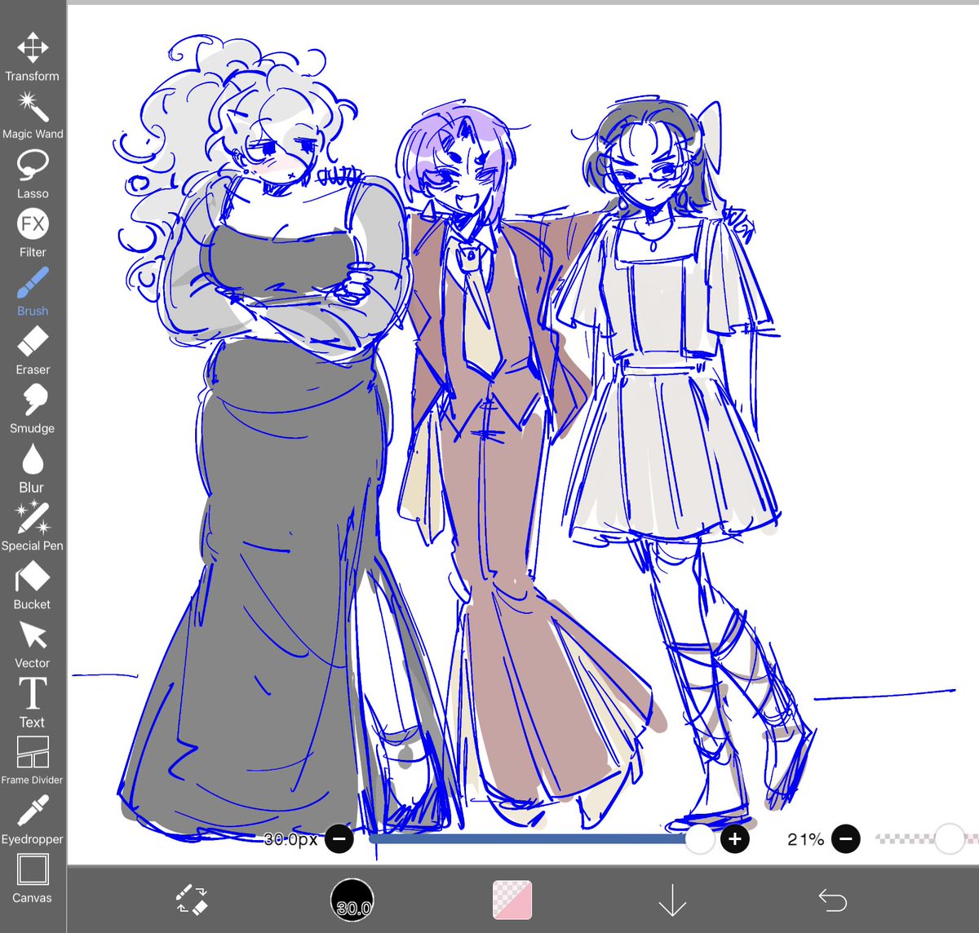Click the opacity slider handle
Screen dimensions: 979x933
pos(950,838)
